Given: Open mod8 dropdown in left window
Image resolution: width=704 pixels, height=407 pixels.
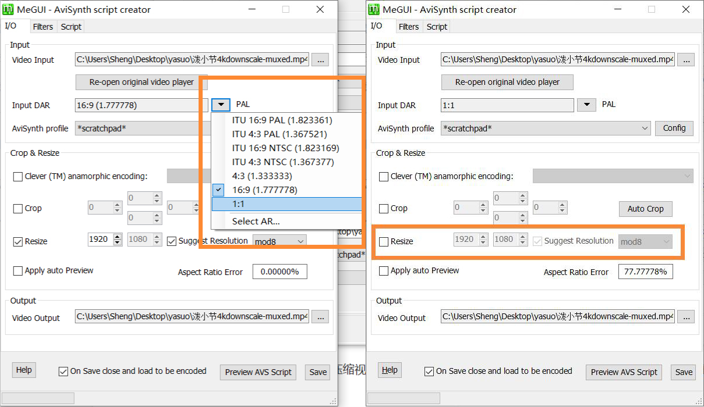Looking at the screenshot, I should point(280,241).
